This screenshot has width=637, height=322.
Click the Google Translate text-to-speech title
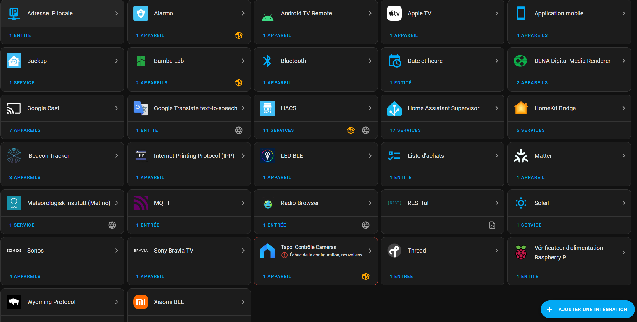click(196, 108)
